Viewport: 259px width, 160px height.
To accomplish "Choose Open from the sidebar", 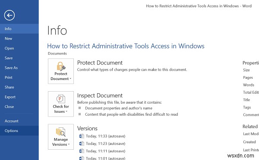I will pyautogui.click(x=19, y=48).
